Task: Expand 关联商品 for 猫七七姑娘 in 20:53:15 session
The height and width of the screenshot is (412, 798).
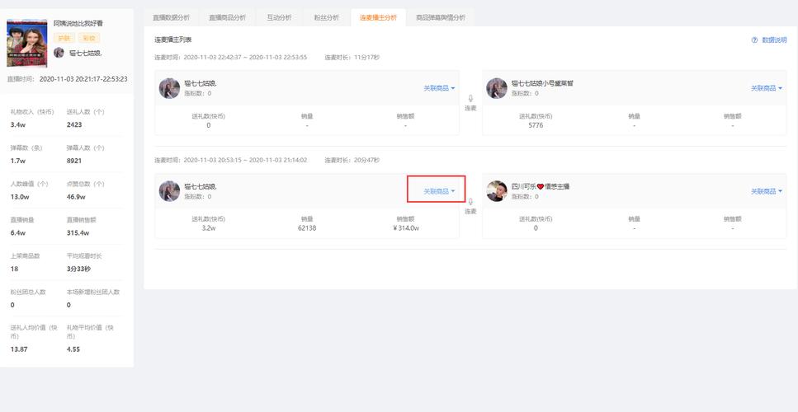Action: click(439, 191)
